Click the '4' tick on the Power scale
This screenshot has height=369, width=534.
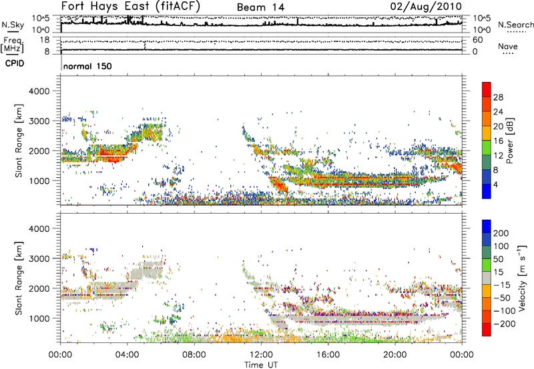(495, 184)
